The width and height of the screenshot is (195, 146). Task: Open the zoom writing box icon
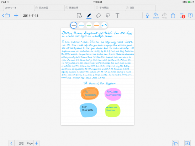pyautogui.click(x=187, y=143)
